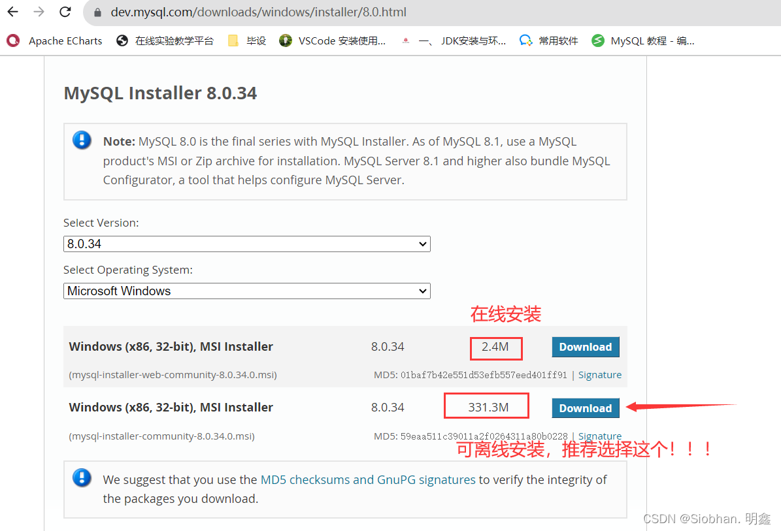This screenshot has height=531, width=781.
Task: Open the 在线实验教学平台 bookmark
Action: tap(165, 40)
